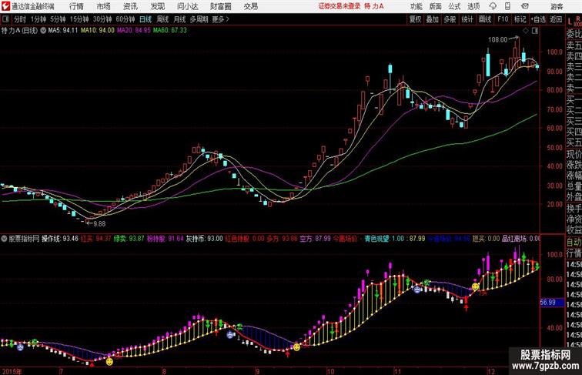The image size is (582, 375).
Task: Open the 公式 menu
Action: [x=454, y=6]
